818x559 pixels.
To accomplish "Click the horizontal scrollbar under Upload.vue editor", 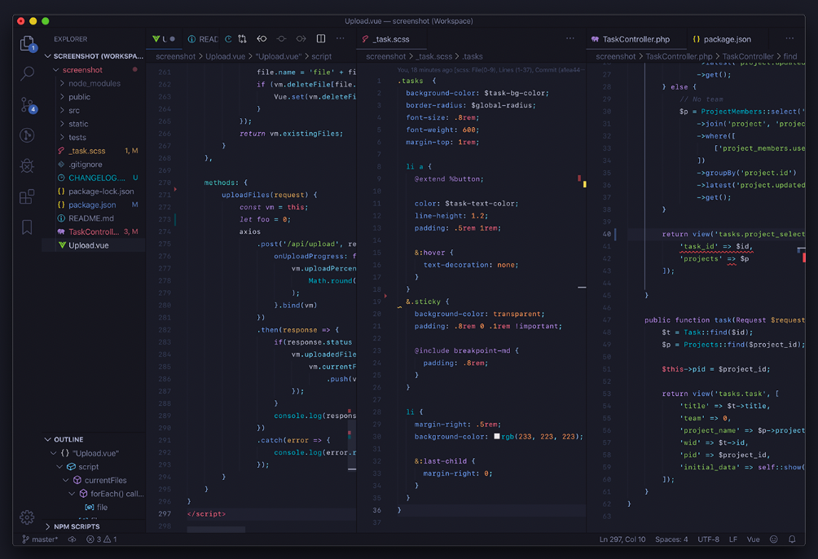I will pos(216,529).
